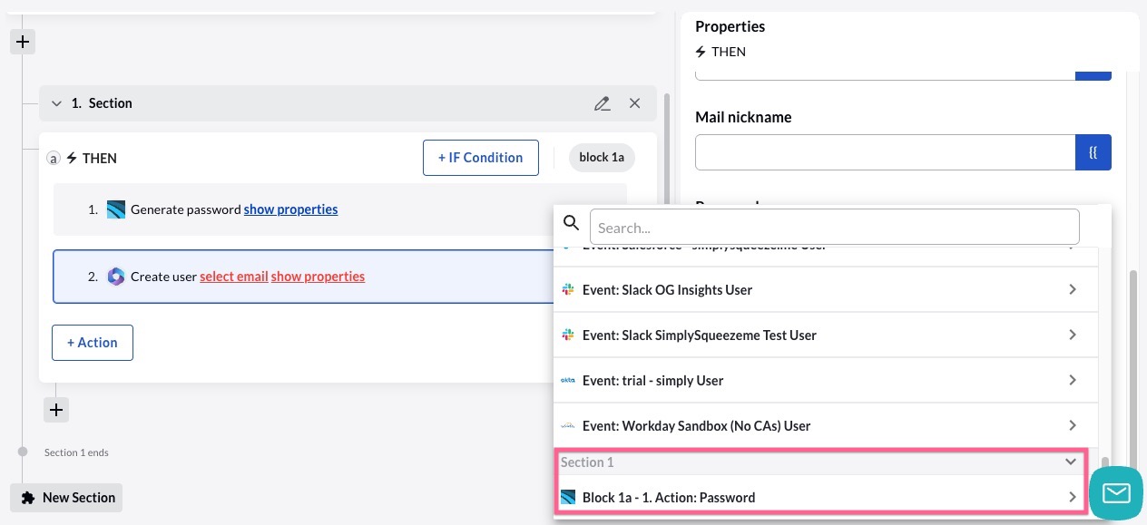The width and height of the screenshot is (1147, 525).
Task: Delete Section 1 with the X icon
Action: click(634, 103)
